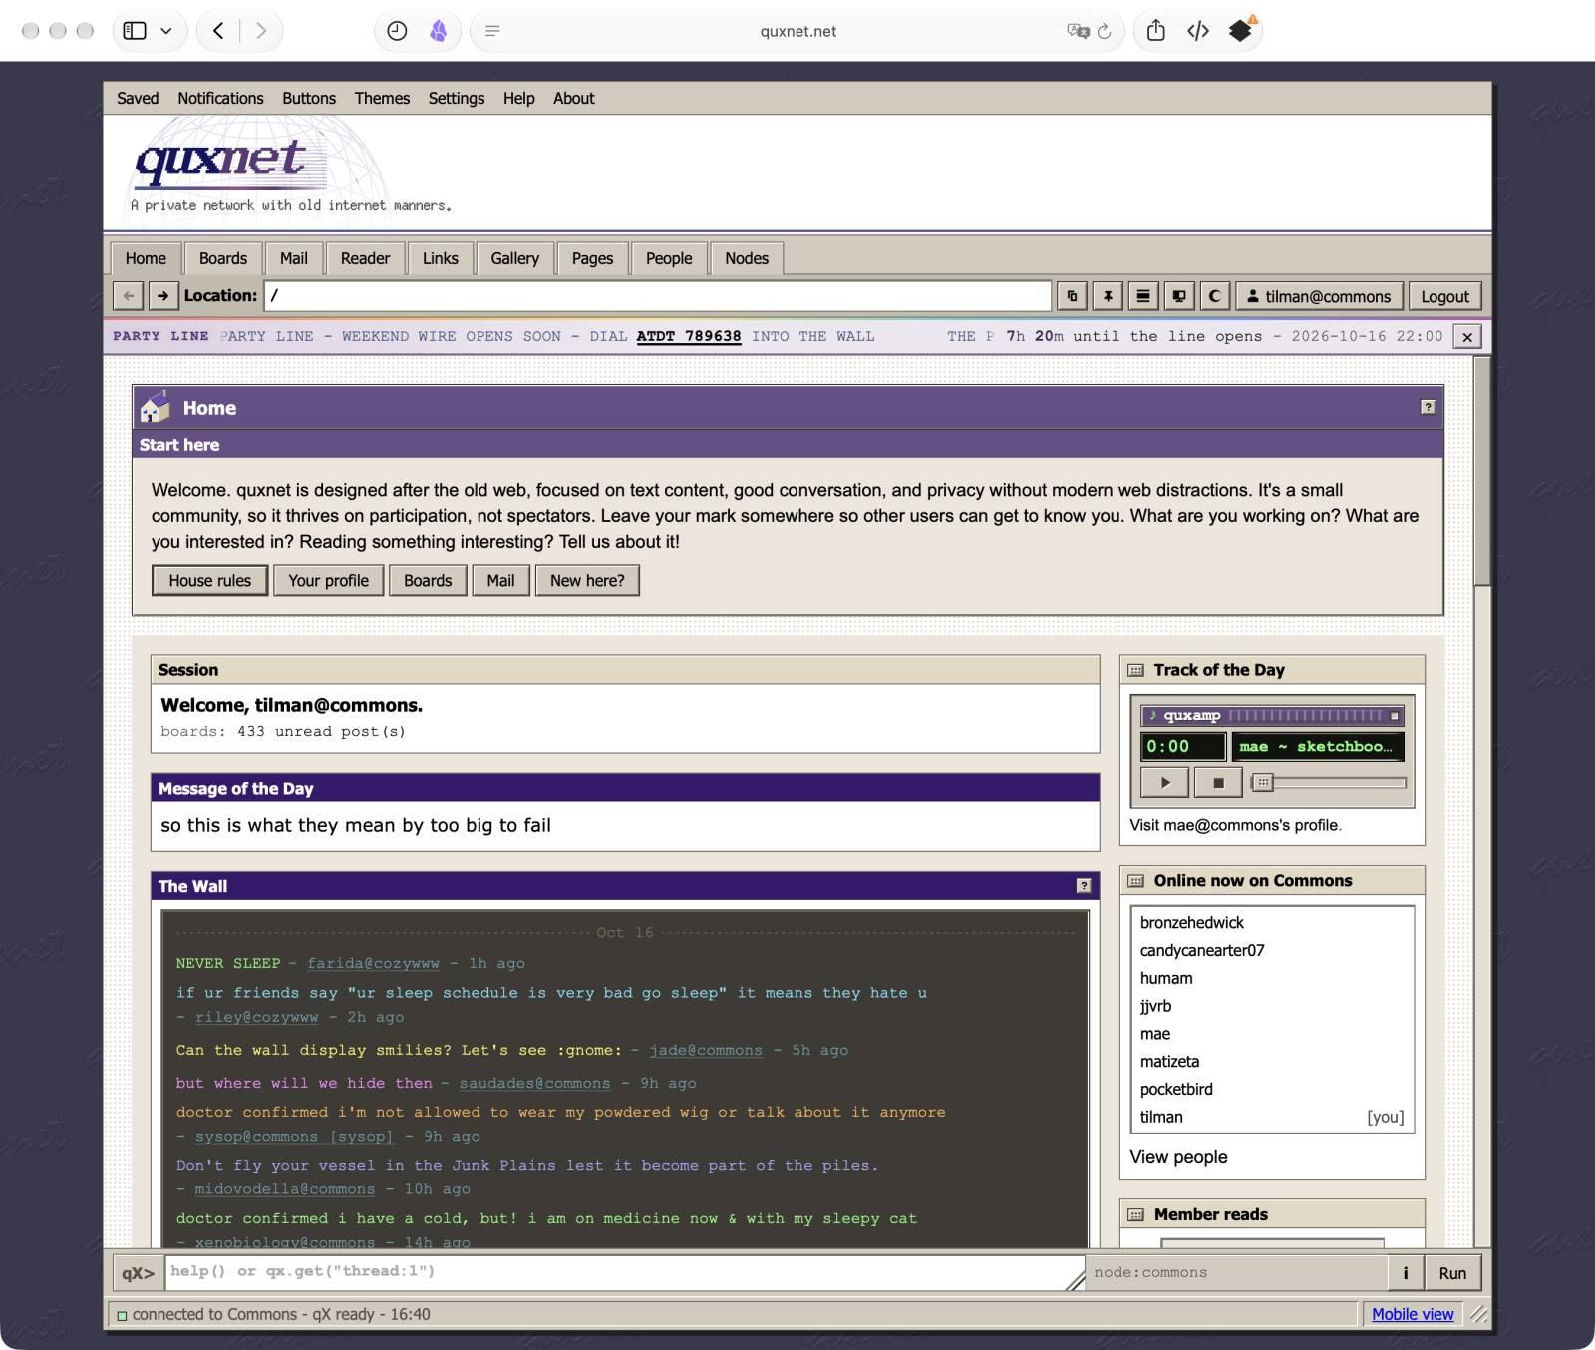Click the House rules button

click(x=210, y=581)
